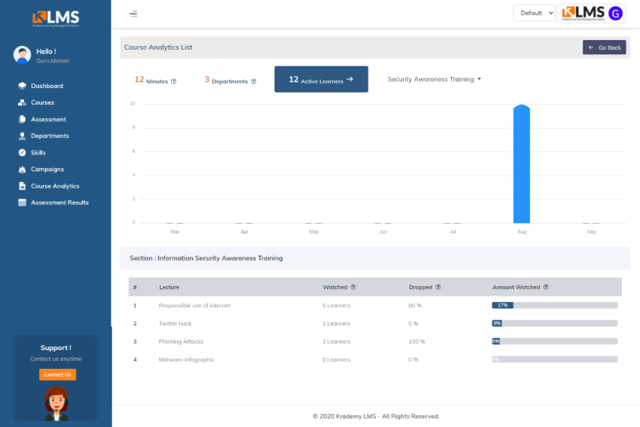The height and width of the screenshot is (427, 640).
Task: Click the purple G profile icon
Action: coord(615,14)
